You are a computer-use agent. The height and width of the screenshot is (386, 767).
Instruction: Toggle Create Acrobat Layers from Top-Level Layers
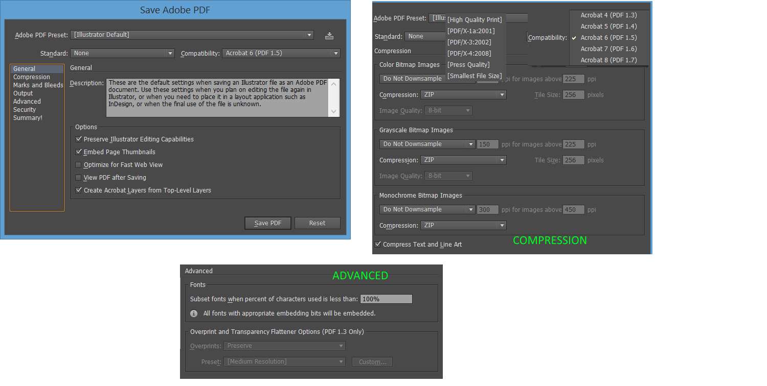pyautogui.click(x=78, y=190)
